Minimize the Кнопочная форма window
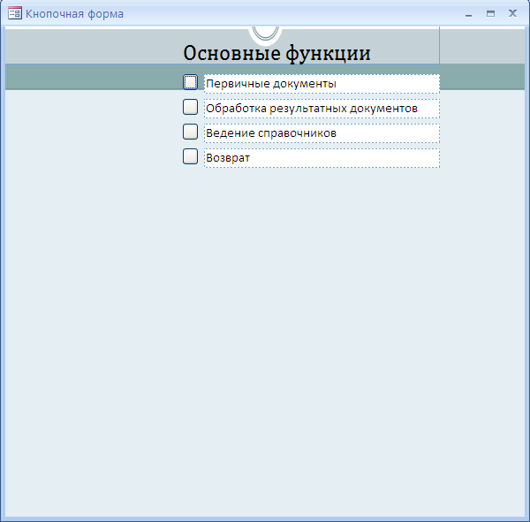This screenshot has height=522, width=530. pos(468,14)
